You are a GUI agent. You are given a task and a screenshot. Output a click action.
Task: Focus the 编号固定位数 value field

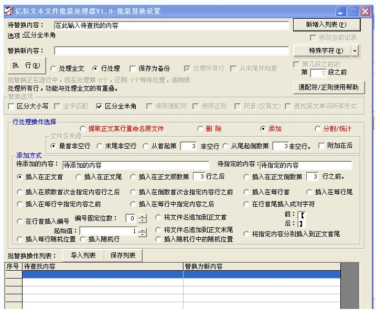point(131,218)
